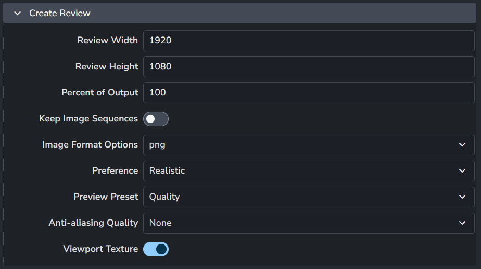
Task: Click the Keep Image Sequences label
Action: click(88, 118)
